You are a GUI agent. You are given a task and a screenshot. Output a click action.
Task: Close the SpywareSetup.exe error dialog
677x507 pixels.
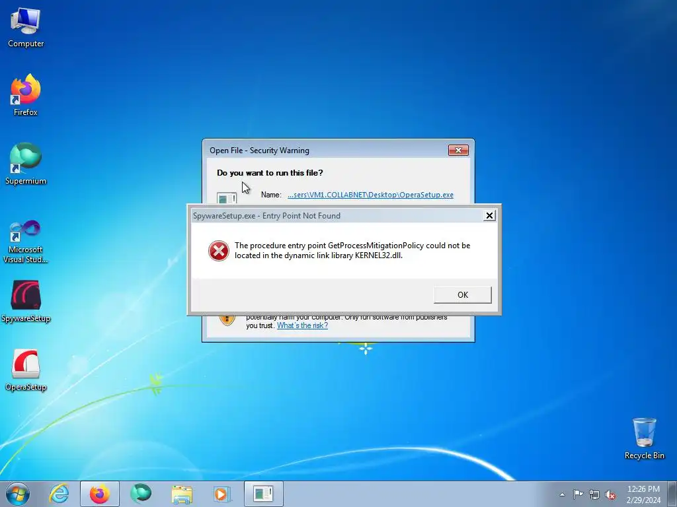pyautogui.click(x=489, y=216)
